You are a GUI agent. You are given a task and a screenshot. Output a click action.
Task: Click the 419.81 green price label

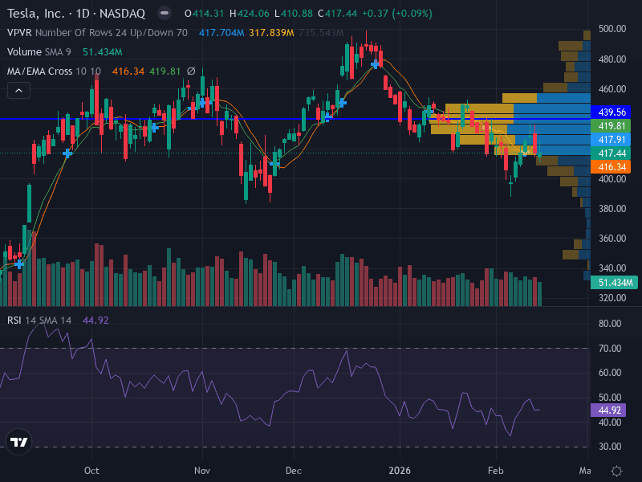(x=611, y=126)
